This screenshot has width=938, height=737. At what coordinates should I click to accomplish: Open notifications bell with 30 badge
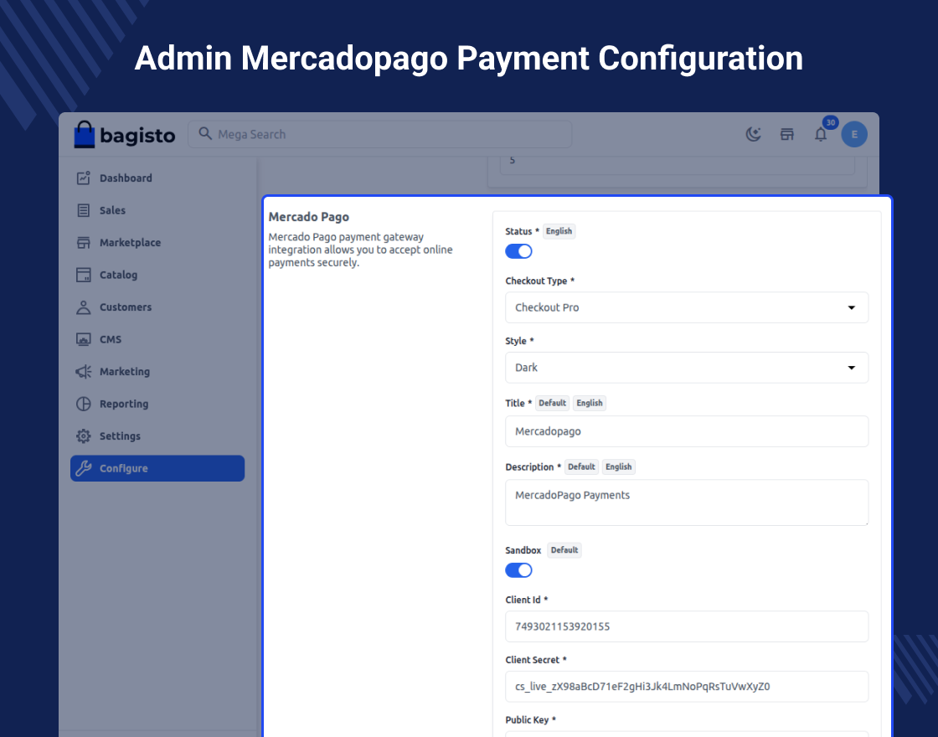(x=821, y=134)
